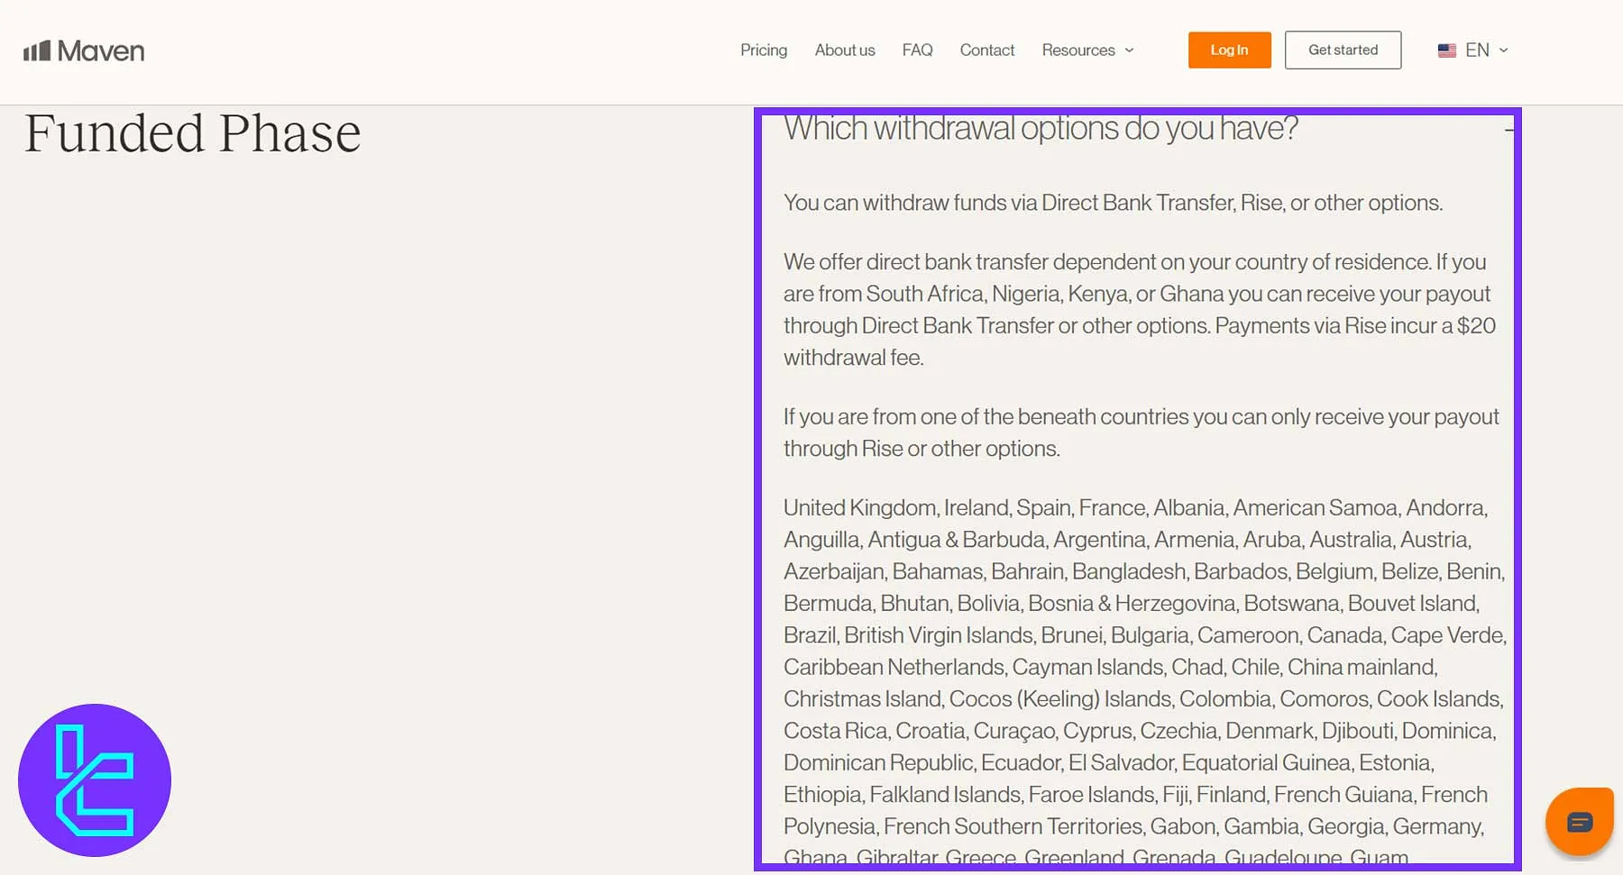Screen dimensions: 1623x875
Task: Click the Maven bar-chart logo icon
Action: click(x=37, y=51)
